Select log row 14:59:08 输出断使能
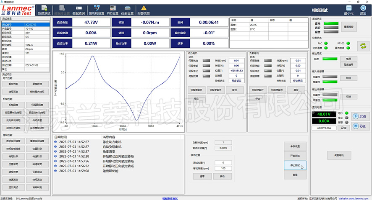372x200 pixels. 119,171
